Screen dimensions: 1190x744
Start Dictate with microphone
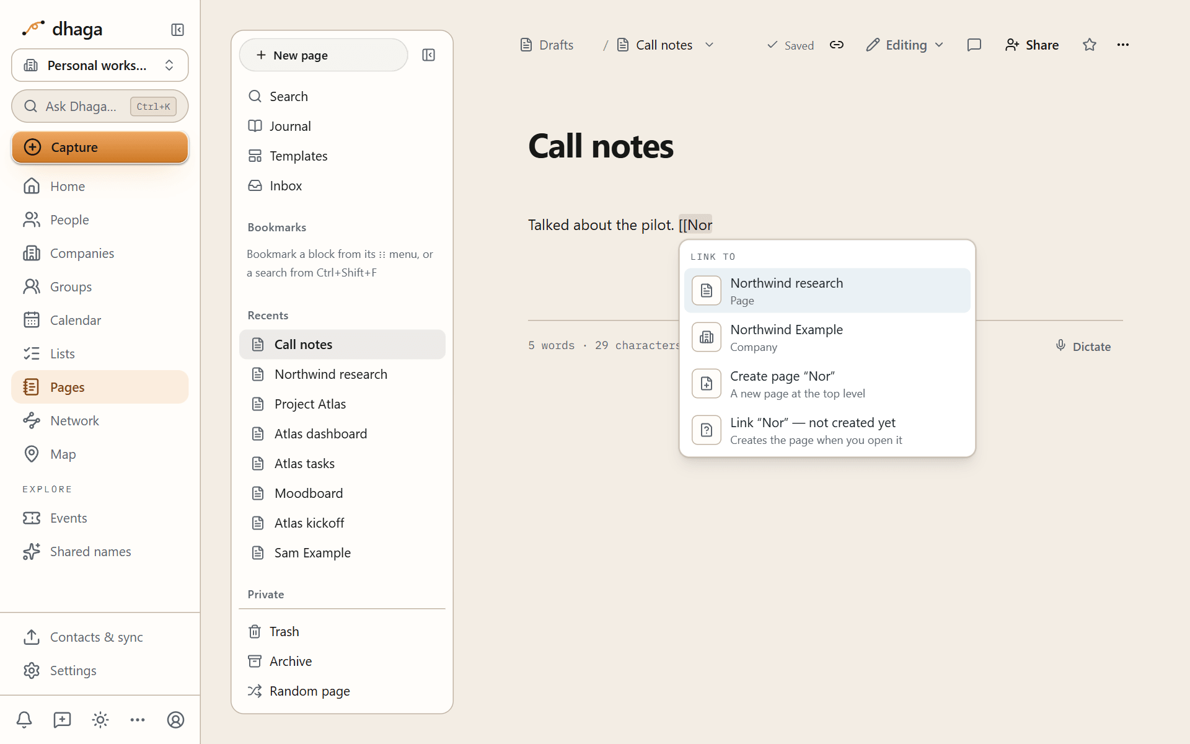pos(1083,347)
